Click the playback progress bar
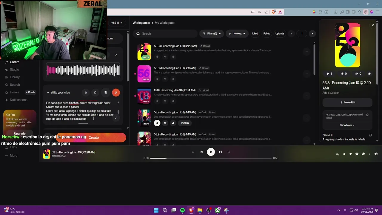Viewport: 382px width, 215px height. pyautogui.click(x=211, y=158)
